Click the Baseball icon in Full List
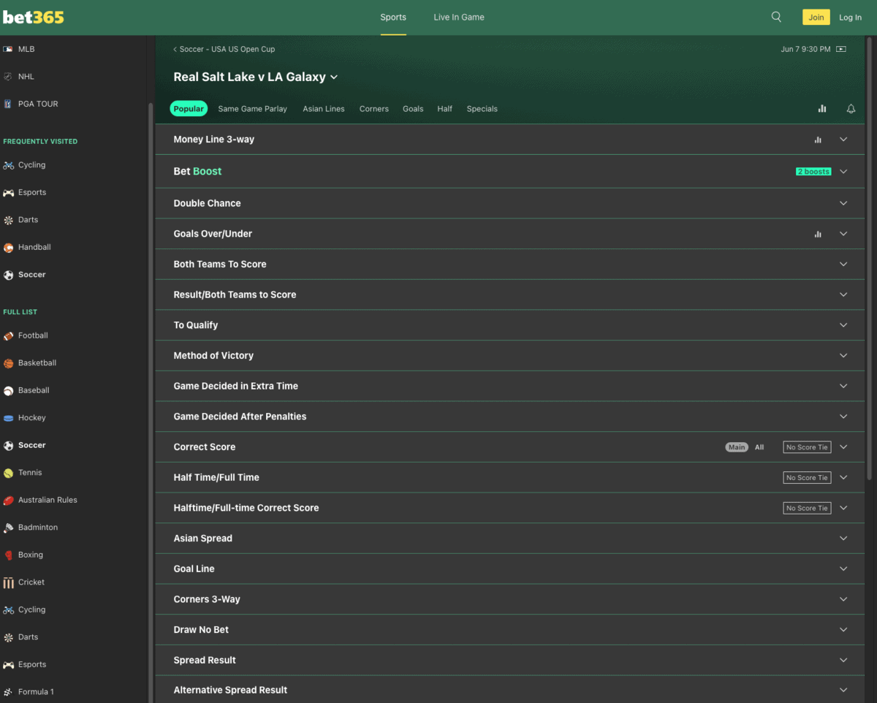This screenshot has height=703, width=877. tap(8, 391)
